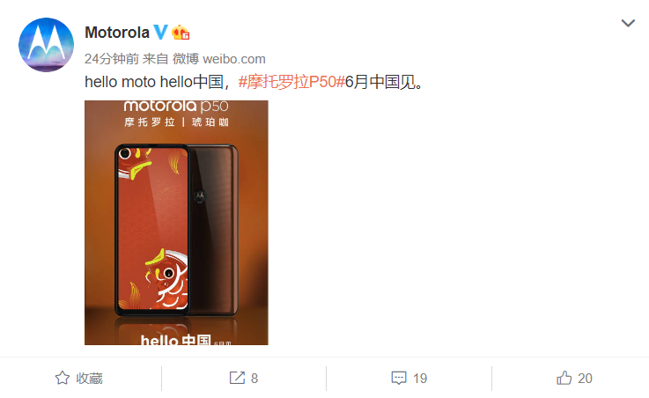
Task: Open the #摩托罗拉P50# hashtag link
Action: coord(291,82)
